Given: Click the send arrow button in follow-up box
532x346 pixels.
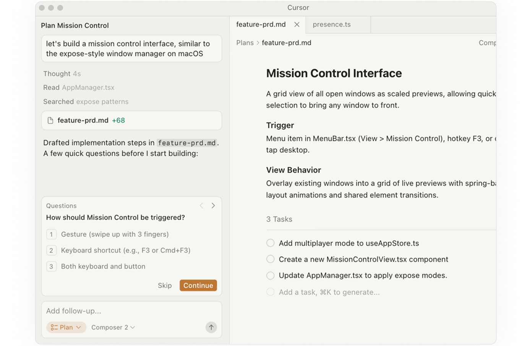Looking at the screenshot, I should pos(211,327).
